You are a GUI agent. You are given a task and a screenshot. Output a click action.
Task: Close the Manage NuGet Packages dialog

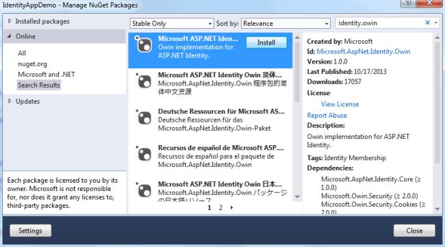[x=414, y=231]
